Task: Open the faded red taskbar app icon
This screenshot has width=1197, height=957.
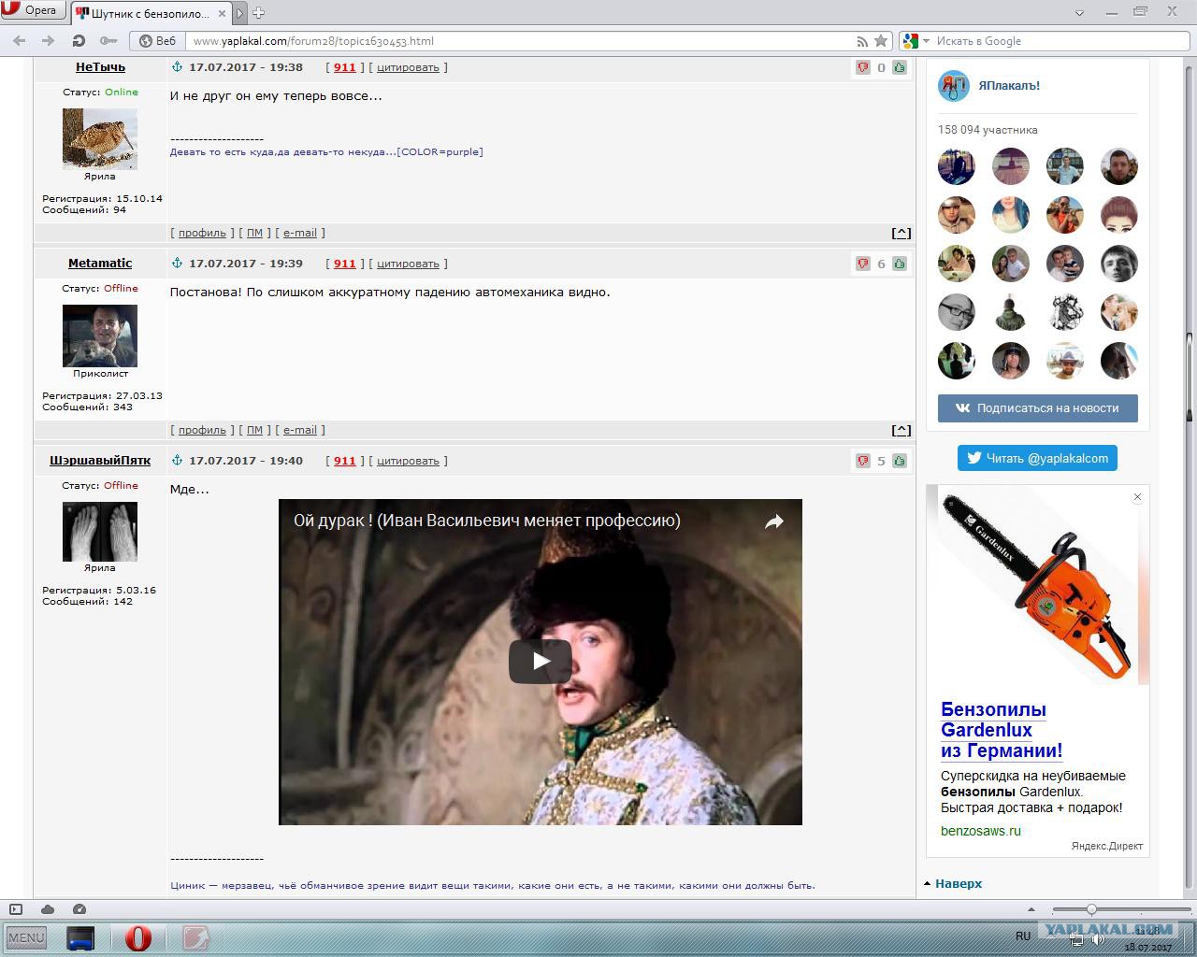Action: tap(195, 937)
